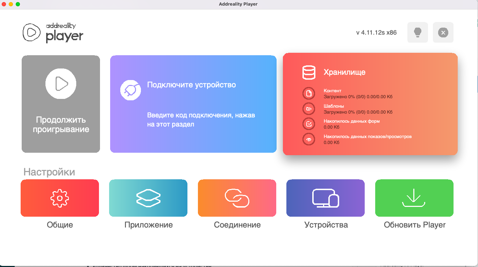The width and height of the screenshot is (478, 267).
Task: Click the "Общие" label
Action: coord(60,225)
